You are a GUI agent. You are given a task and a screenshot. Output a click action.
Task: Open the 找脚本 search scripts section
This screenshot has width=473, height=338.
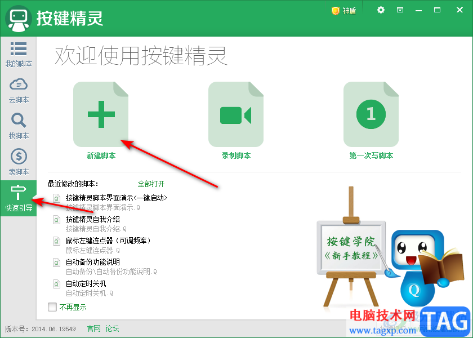coord(19,126)
